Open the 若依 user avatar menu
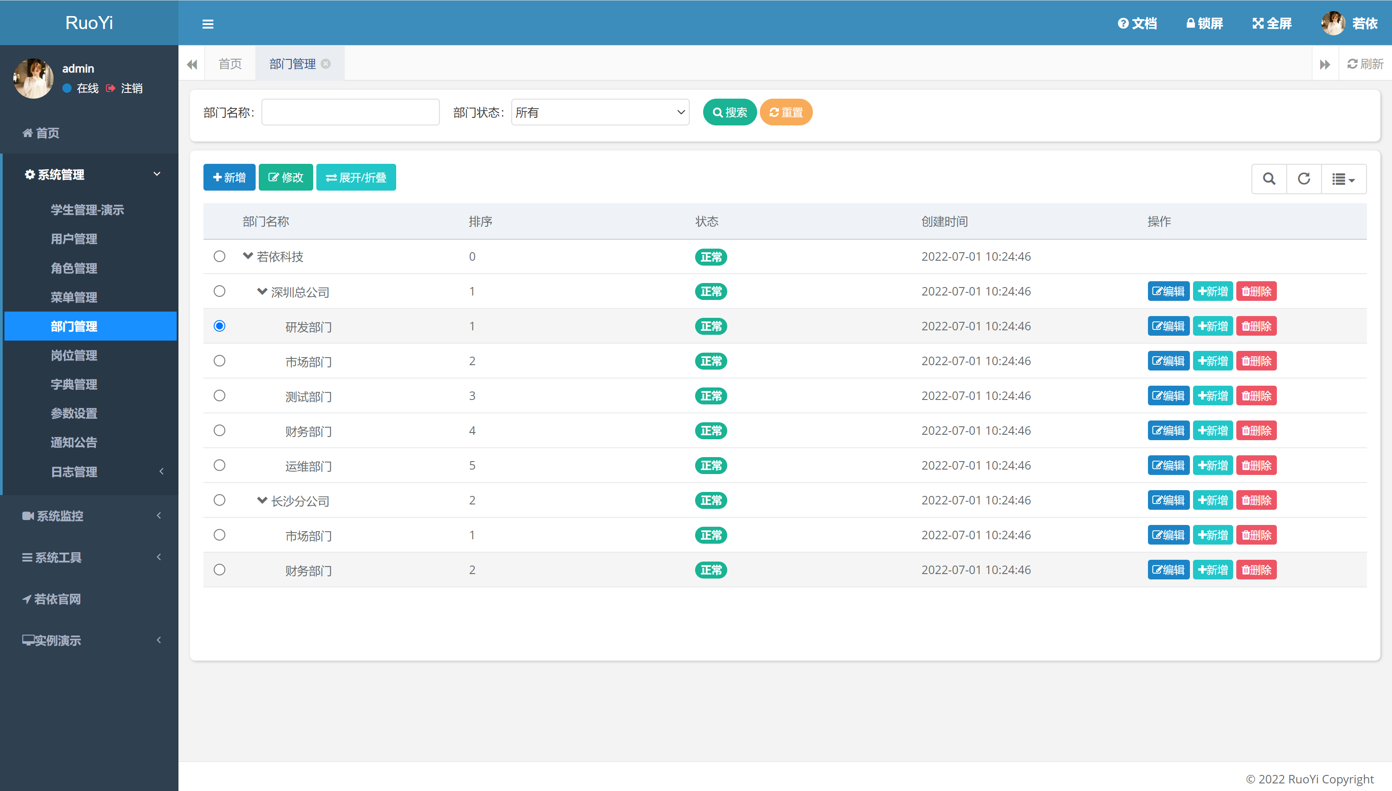This screenshot has width=1392, height=791. (1350, 23)
